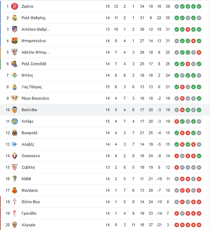210x230 pixels.
Task: Click the Barcelona club crest
Action: (15, 41)
